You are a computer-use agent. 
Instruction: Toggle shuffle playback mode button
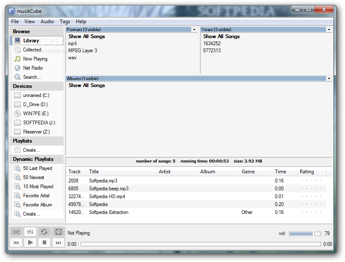pyautogui.click(x=16, y=232)
